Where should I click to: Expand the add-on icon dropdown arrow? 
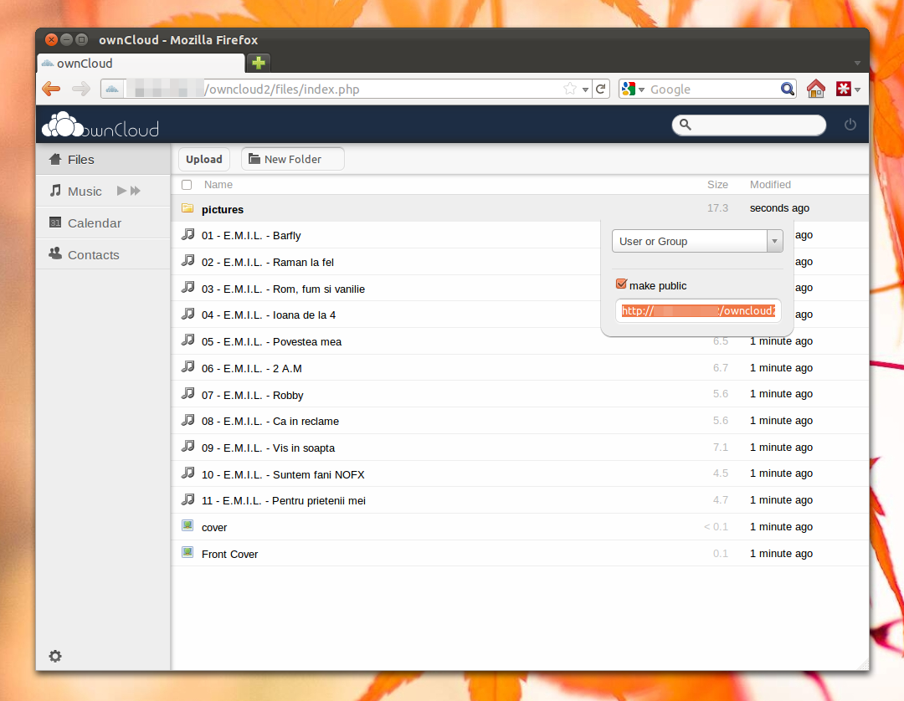(x=858, y=90)
